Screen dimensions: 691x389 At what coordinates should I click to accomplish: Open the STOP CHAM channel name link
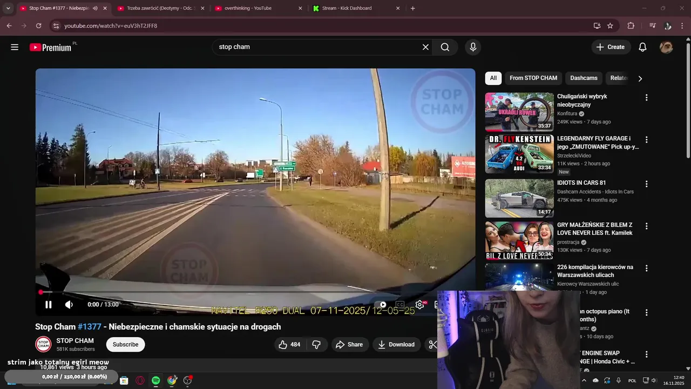click(x=75, y=341)
